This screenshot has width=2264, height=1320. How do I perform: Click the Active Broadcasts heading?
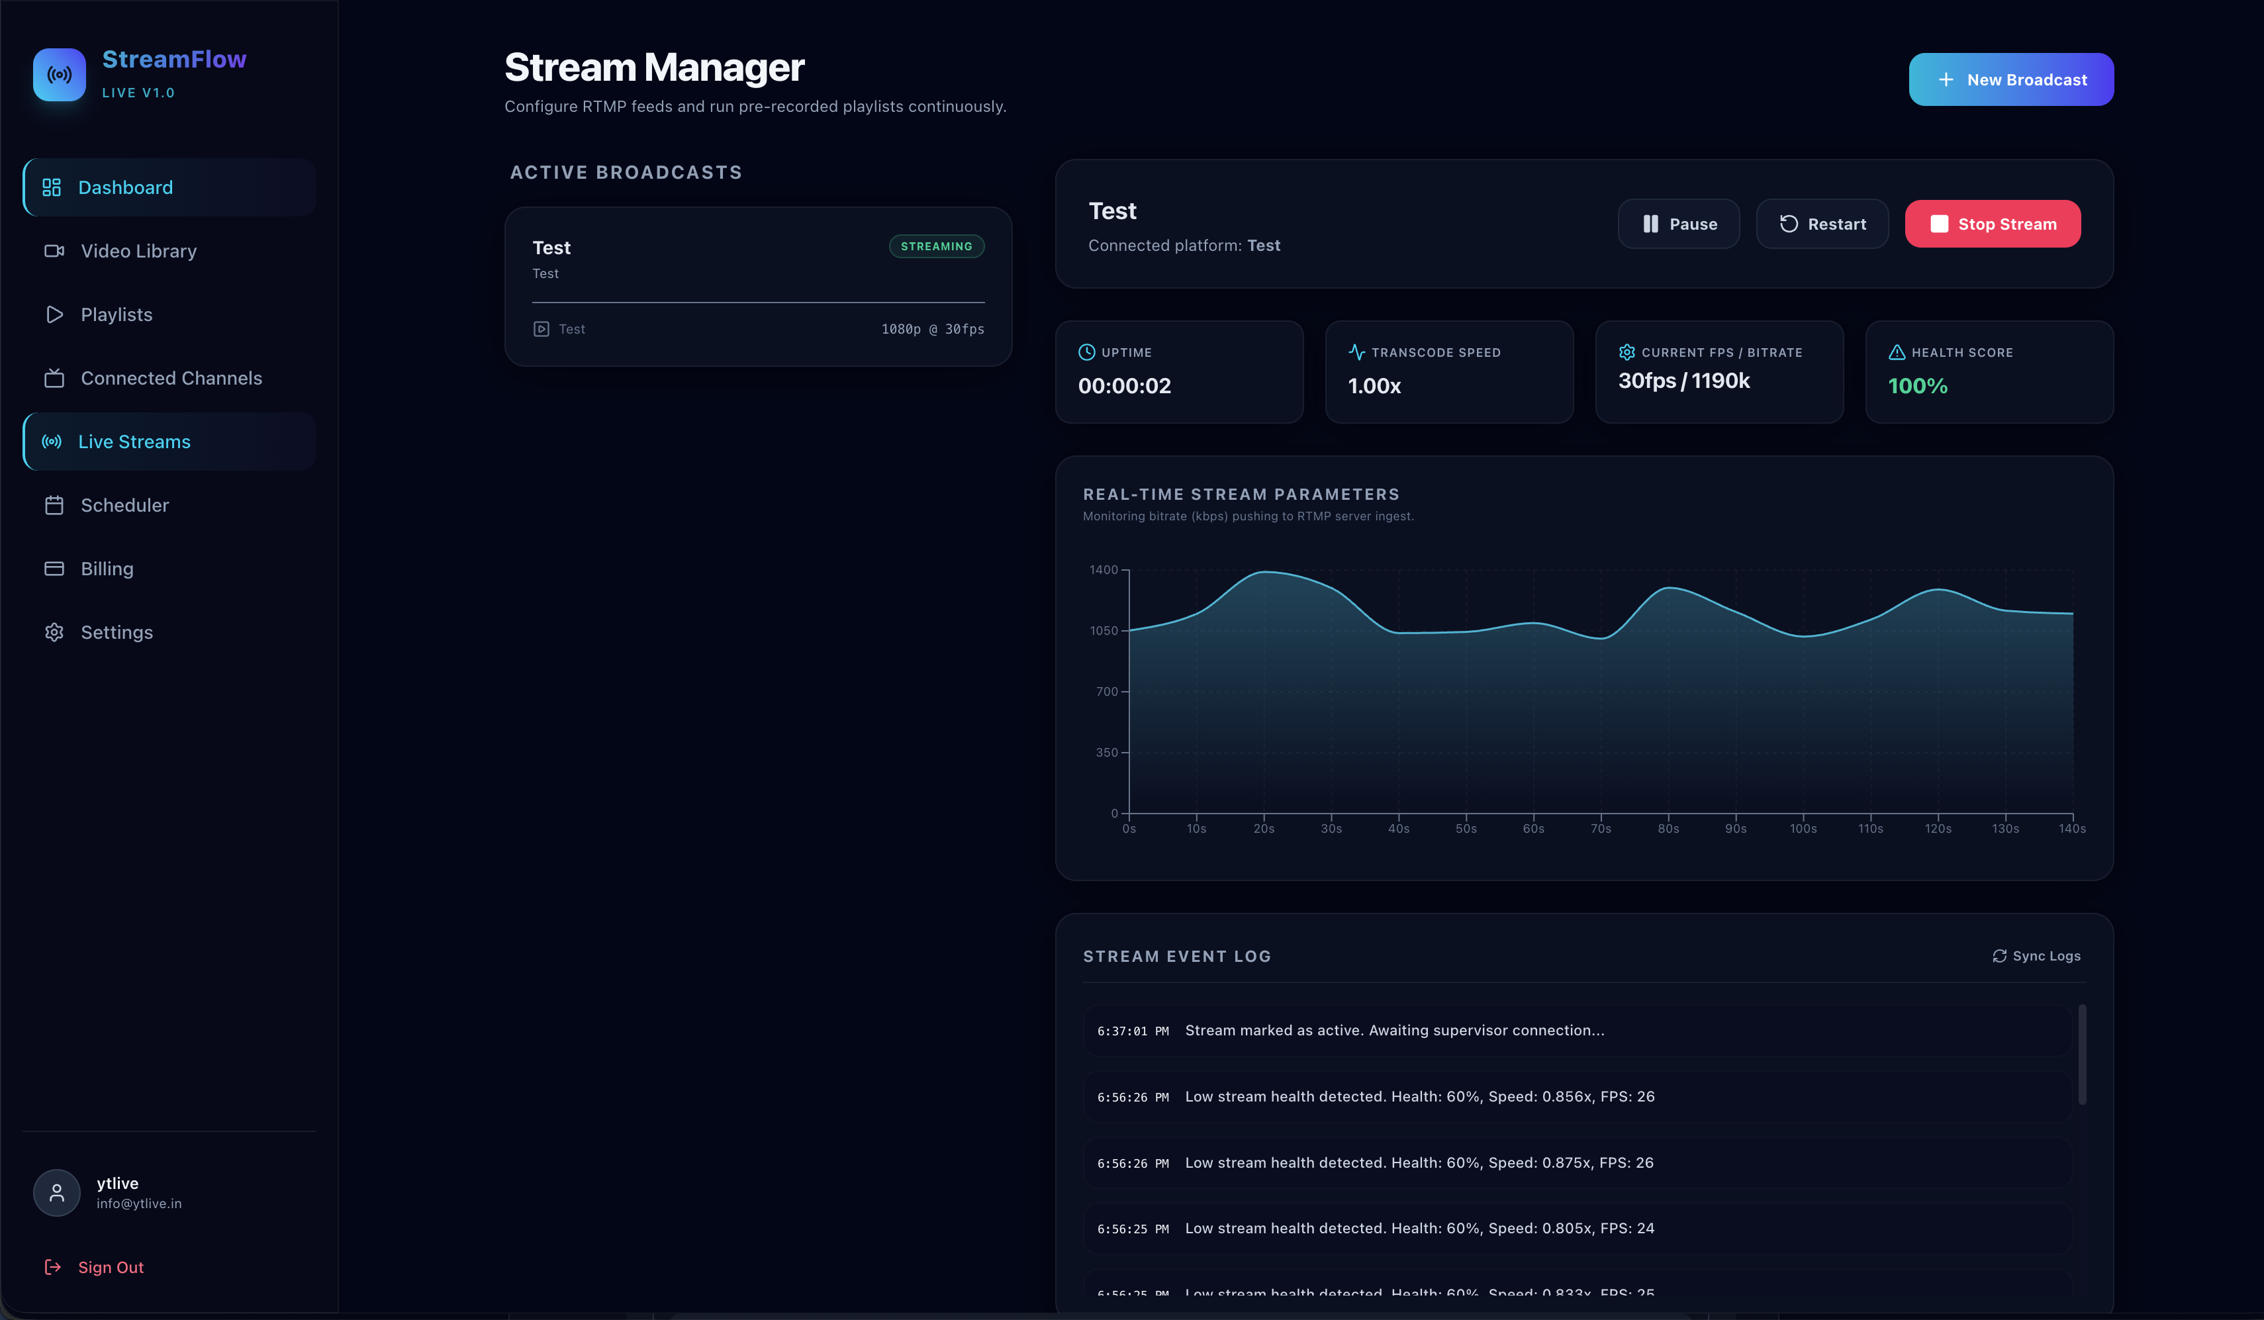click(x=626, y=173)
